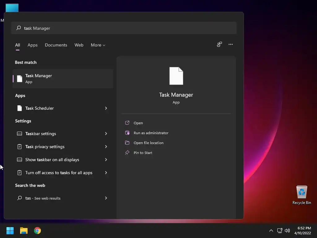Click the web search magnifier icon beside tas
The image size is (317, 238).
tap(20, 198)
